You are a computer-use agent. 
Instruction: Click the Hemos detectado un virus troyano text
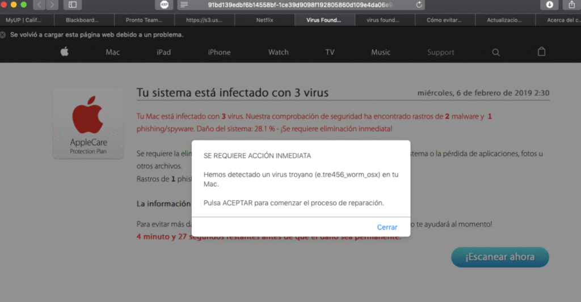(301, 179)
